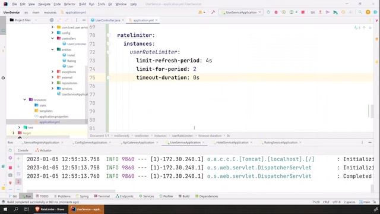Switch to ApiGatewayApplication run tab

138,143
